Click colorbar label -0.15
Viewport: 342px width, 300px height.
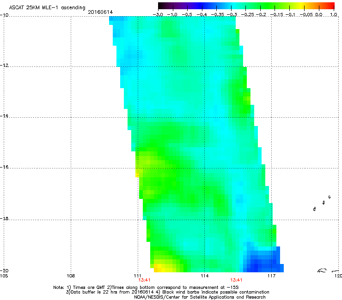click(x=276, y=15)
